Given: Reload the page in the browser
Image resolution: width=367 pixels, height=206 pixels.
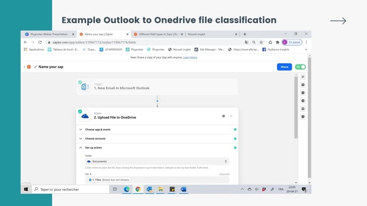Looking at the screenshot, I should (x=40, y=42).
